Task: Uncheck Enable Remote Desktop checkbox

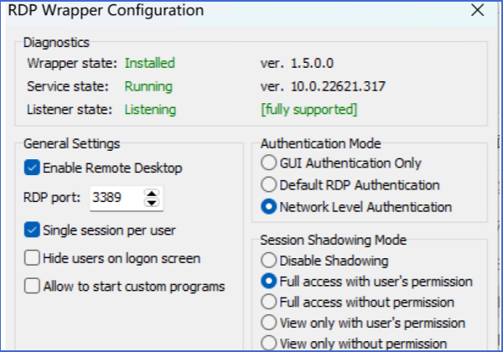Action: pyautogui.click(x=33, y=168)
